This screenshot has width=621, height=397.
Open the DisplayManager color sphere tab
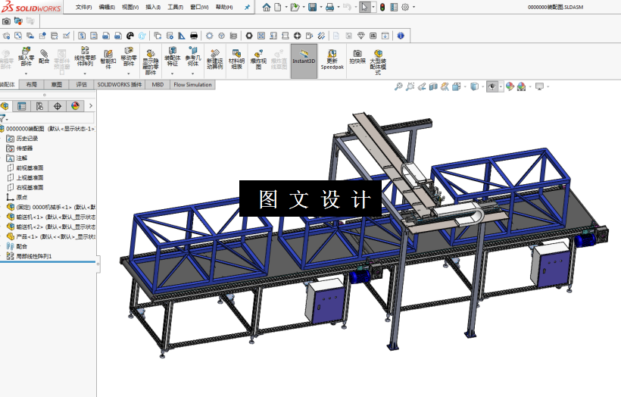pyautogui.click(x=75, y=106)
